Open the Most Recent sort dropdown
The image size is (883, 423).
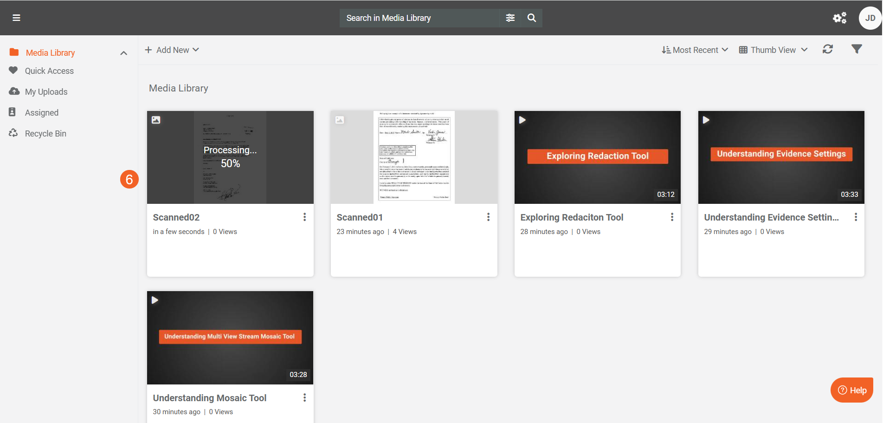(x=695, y=50)
